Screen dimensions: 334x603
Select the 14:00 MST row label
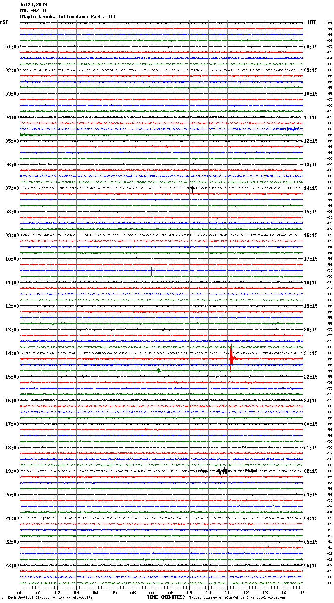[12, 353]
